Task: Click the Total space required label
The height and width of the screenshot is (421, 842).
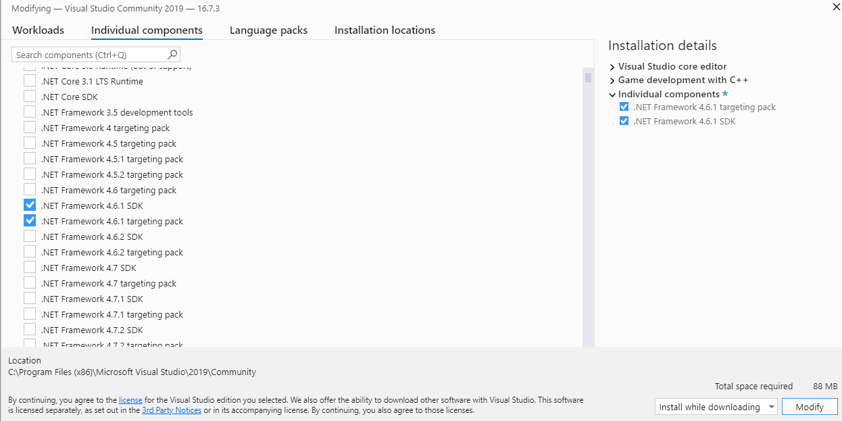Action: click(753, 387)
